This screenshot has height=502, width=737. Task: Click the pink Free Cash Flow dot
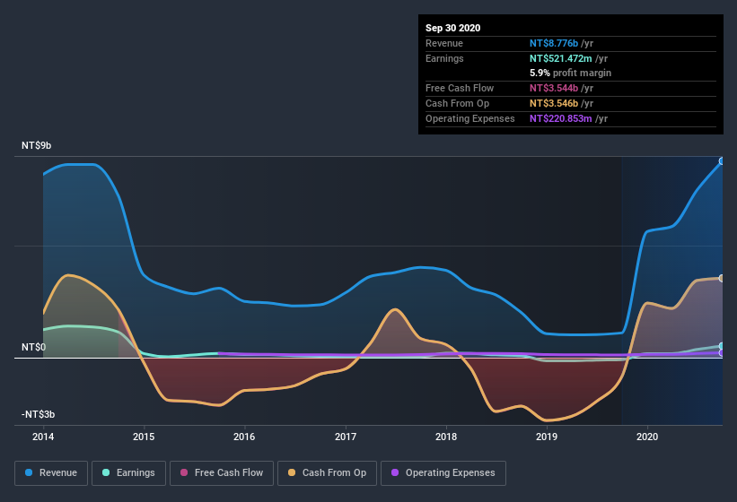click(184, 472)
